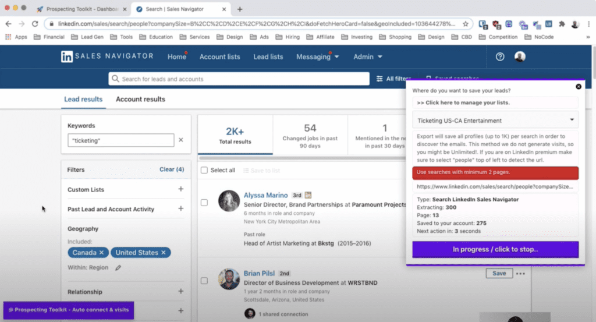This screenshot has width=596, height=322.
Task: Open Alyssa Marino's profile photo
Action: pos(229,200)
